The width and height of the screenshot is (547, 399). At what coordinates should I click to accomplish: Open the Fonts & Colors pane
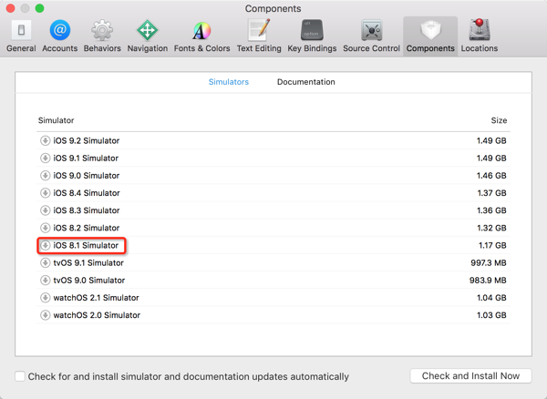201,36
